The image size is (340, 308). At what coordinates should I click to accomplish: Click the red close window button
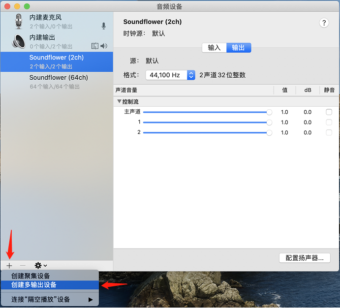point(7,6)
